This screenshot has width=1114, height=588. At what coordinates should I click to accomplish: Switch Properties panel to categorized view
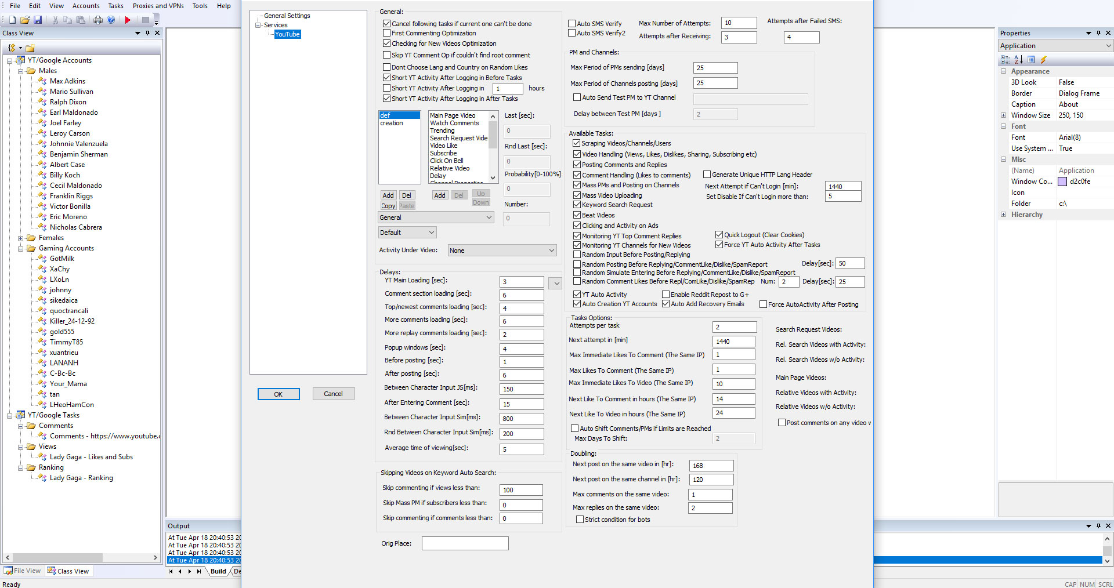tap(1006, 59)
